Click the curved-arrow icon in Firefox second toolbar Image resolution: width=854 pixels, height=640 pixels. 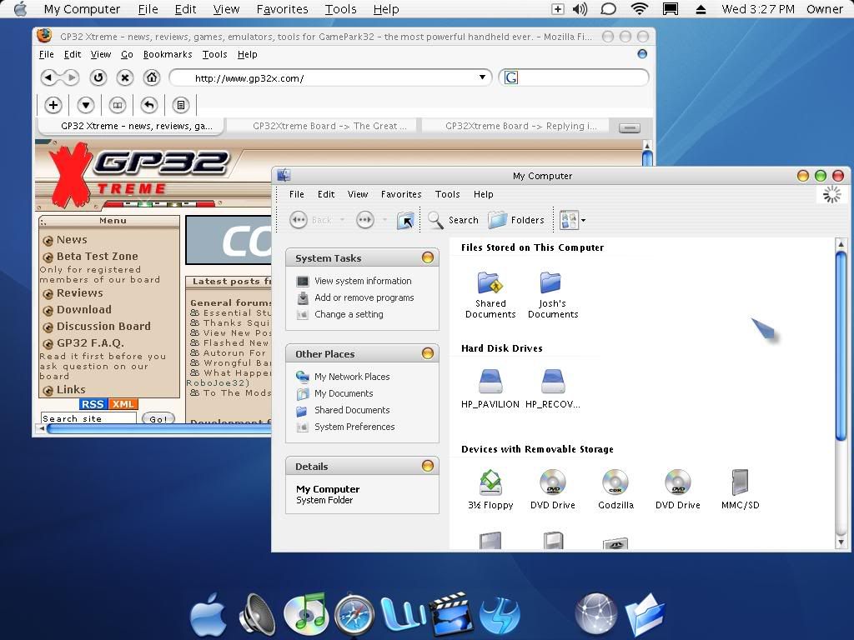click(x=149, y=105)
